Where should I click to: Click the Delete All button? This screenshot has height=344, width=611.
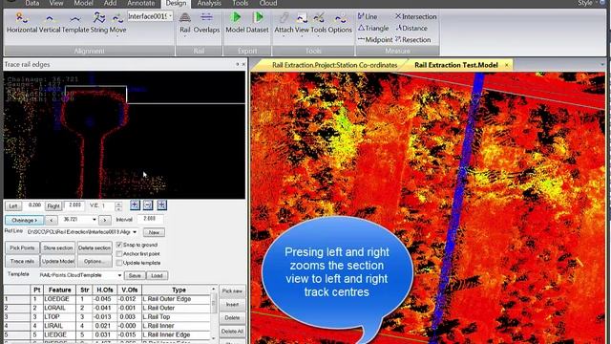232,332
